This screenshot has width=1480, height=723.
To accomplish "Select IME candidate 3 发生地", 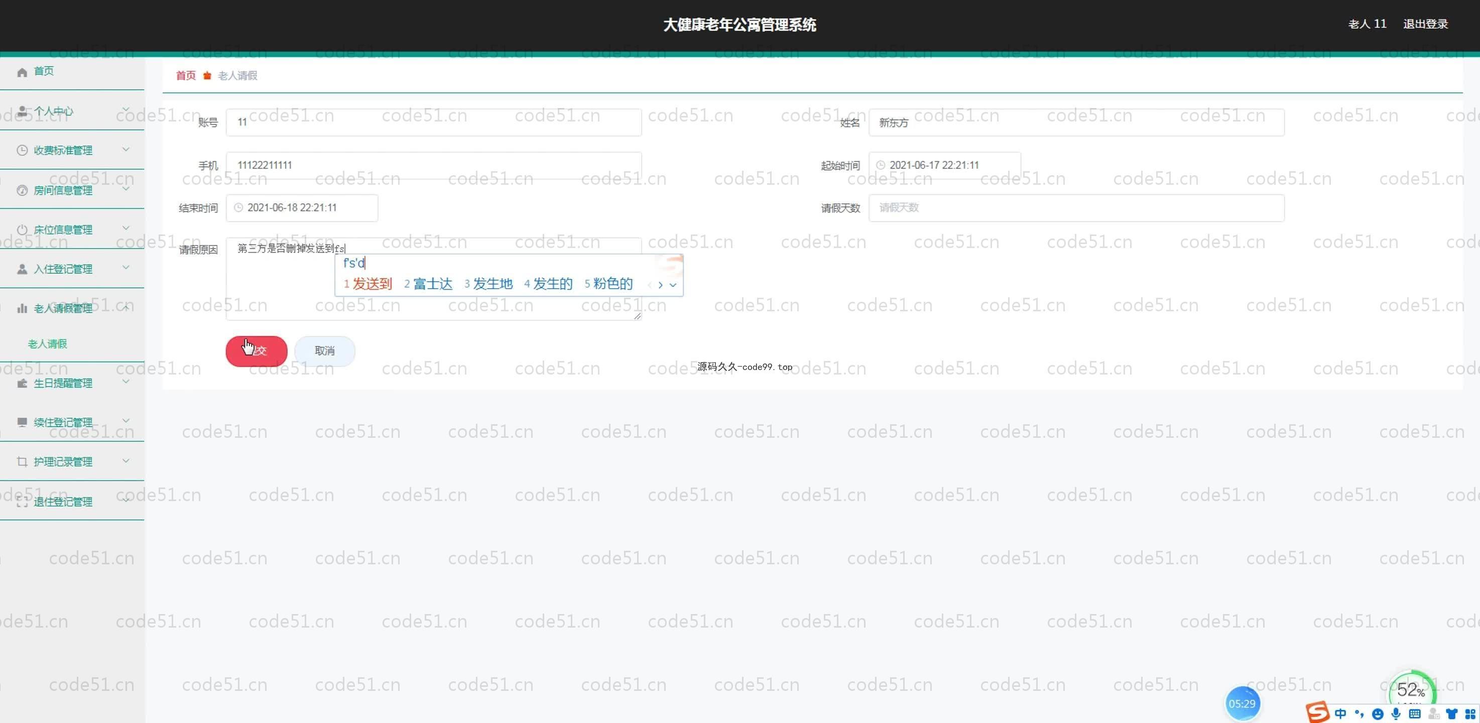I will pos(488,284).
